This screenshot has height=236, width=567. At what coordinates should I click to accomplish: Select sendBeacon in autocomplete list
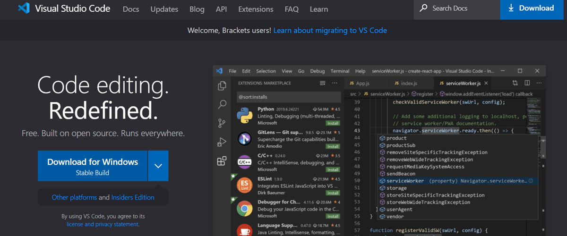click(458, 174)
